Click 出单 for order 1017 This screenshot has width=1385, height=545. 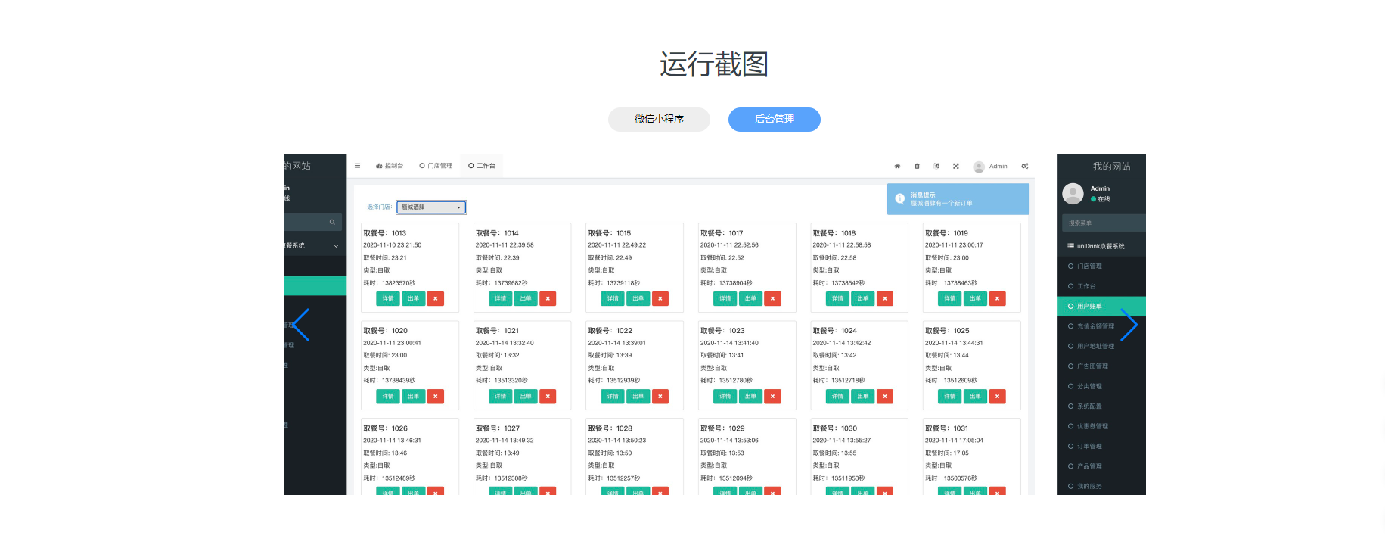(750, 298)
